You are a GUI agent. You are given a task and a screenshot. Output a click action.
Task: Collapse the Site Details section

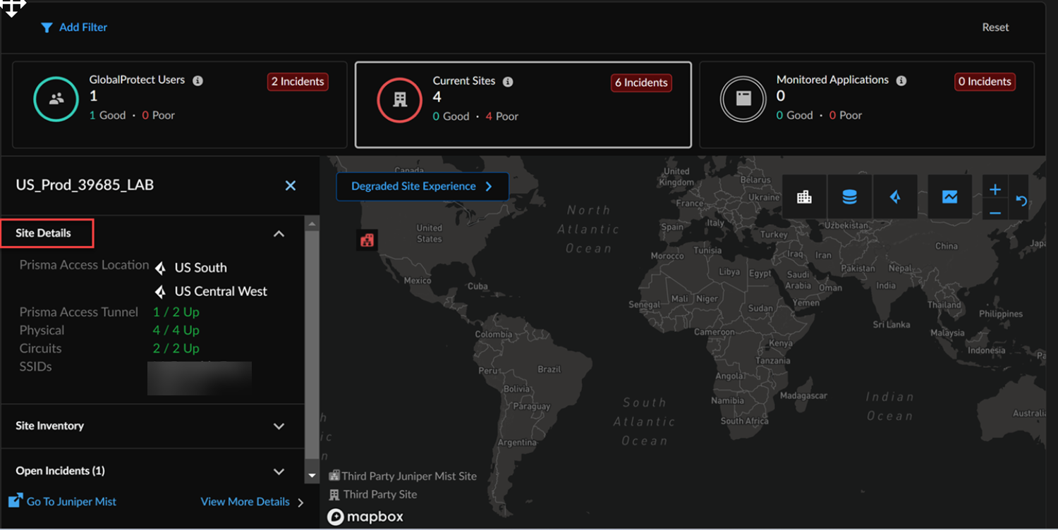click(x=279, y=234)
